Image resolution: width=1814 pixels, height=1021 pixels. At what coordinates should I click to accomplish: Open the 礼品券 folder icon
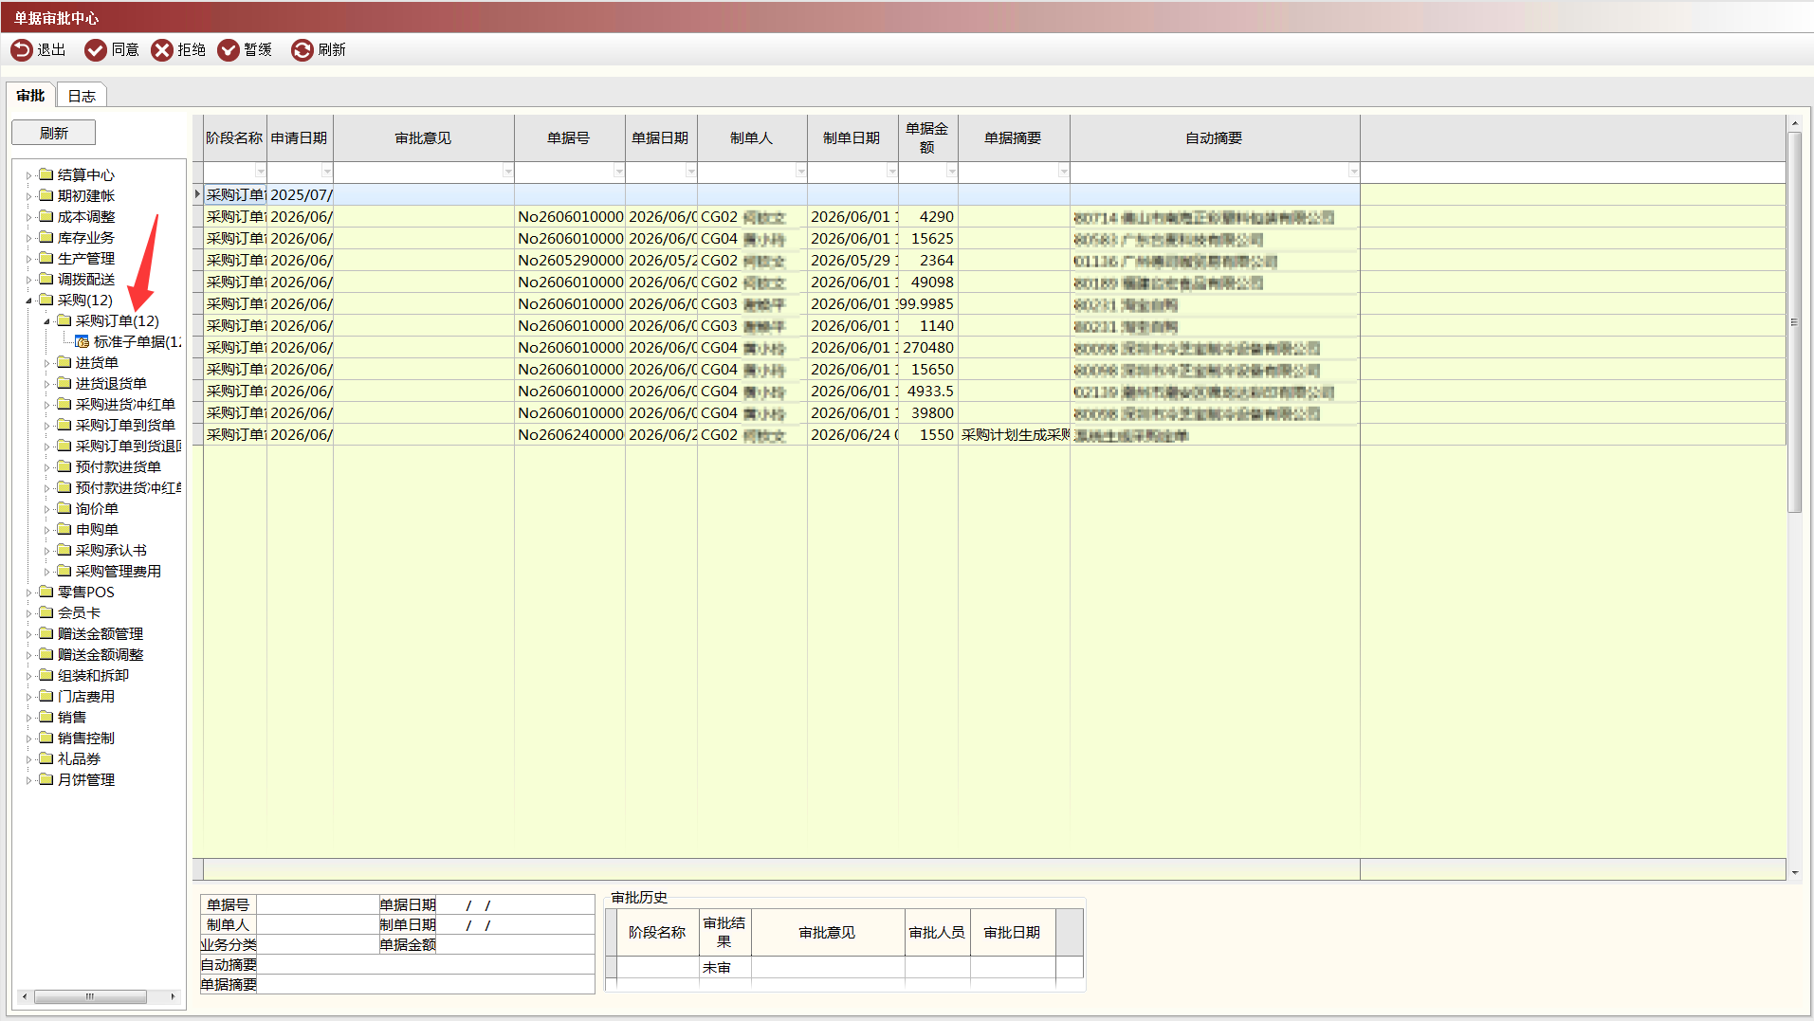[x=46, y=758]
